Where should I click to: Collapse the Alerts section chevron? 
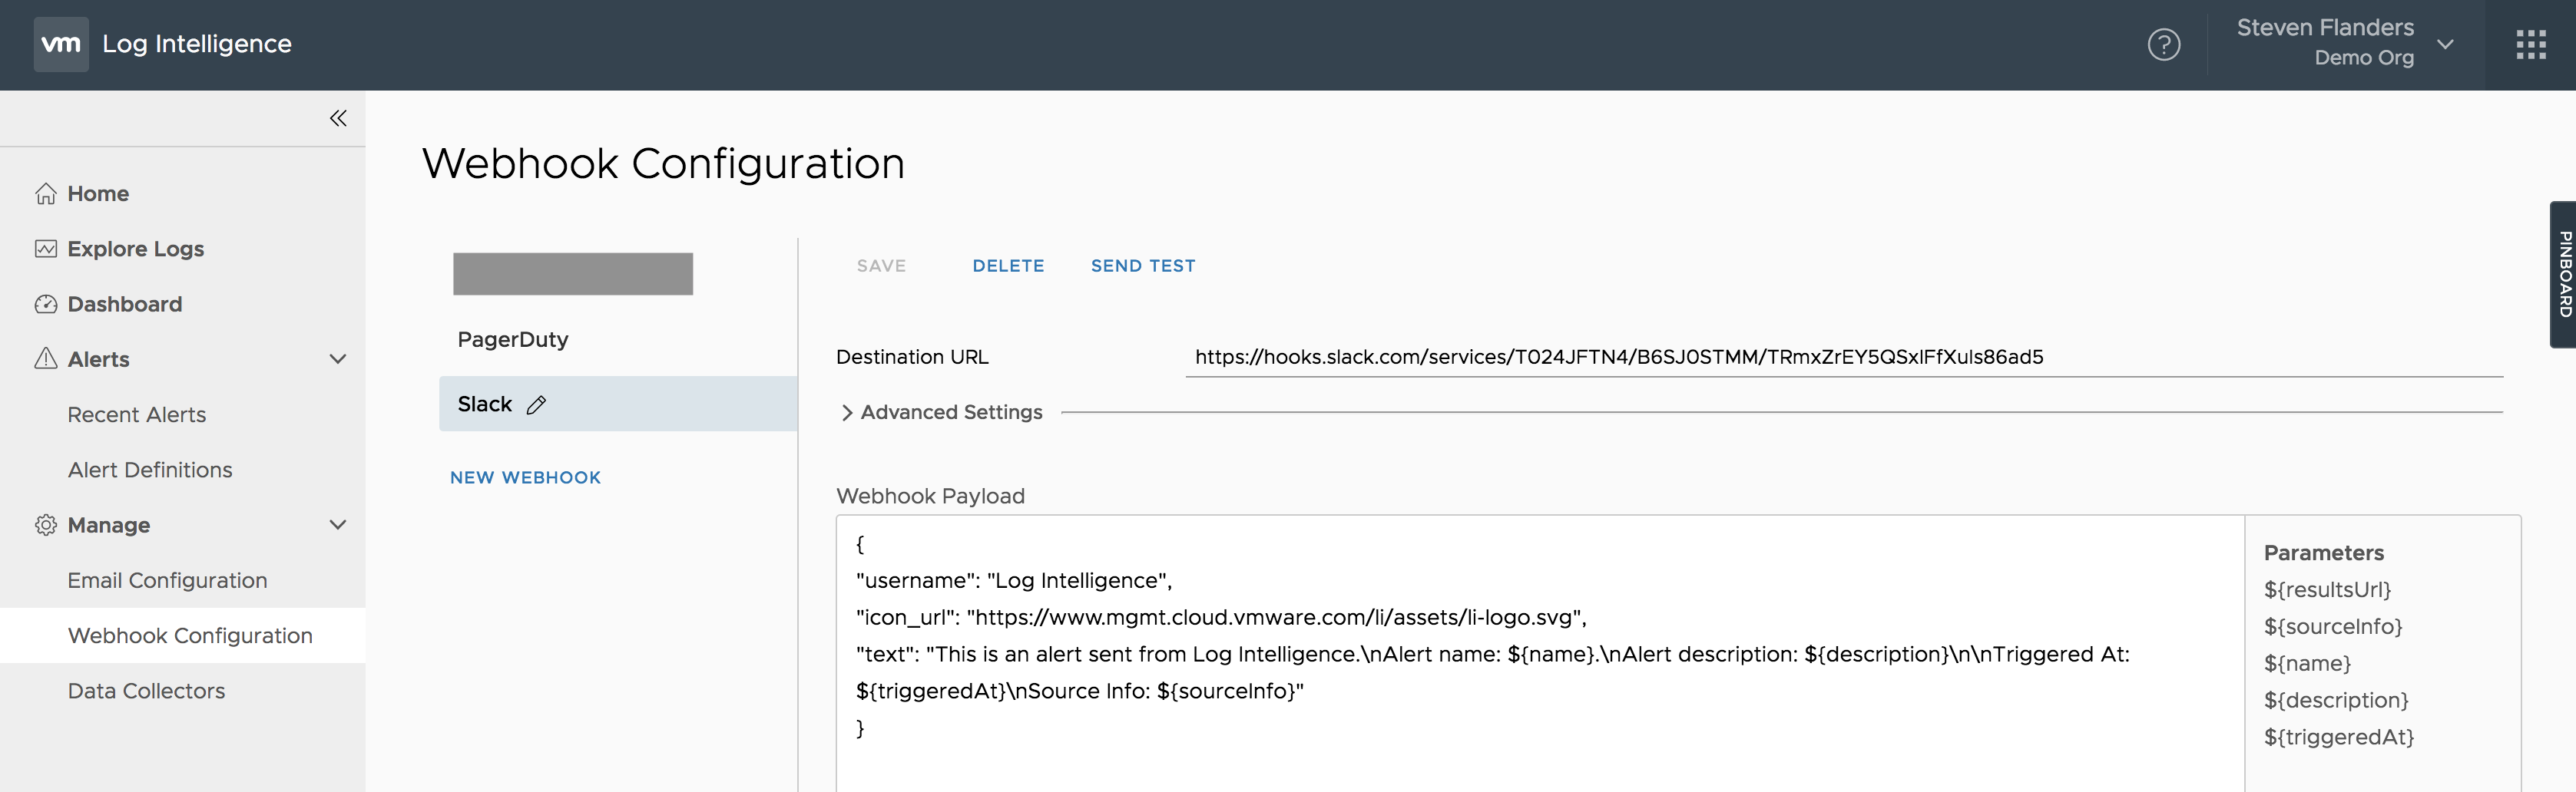click(x=338, y=359)
